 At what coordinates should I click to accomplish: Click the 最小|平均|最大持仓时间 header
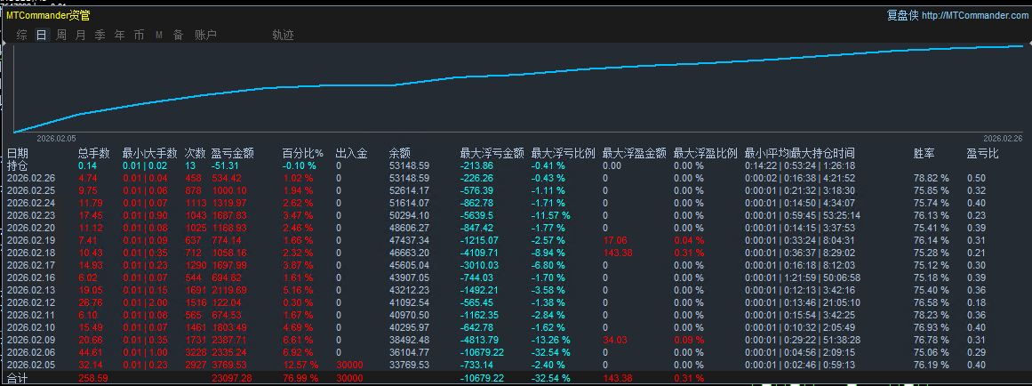click(x=800, y=154)
